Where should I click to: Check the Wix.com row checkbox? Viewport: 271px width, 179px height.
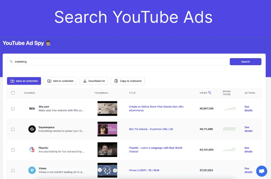point(13,109)
